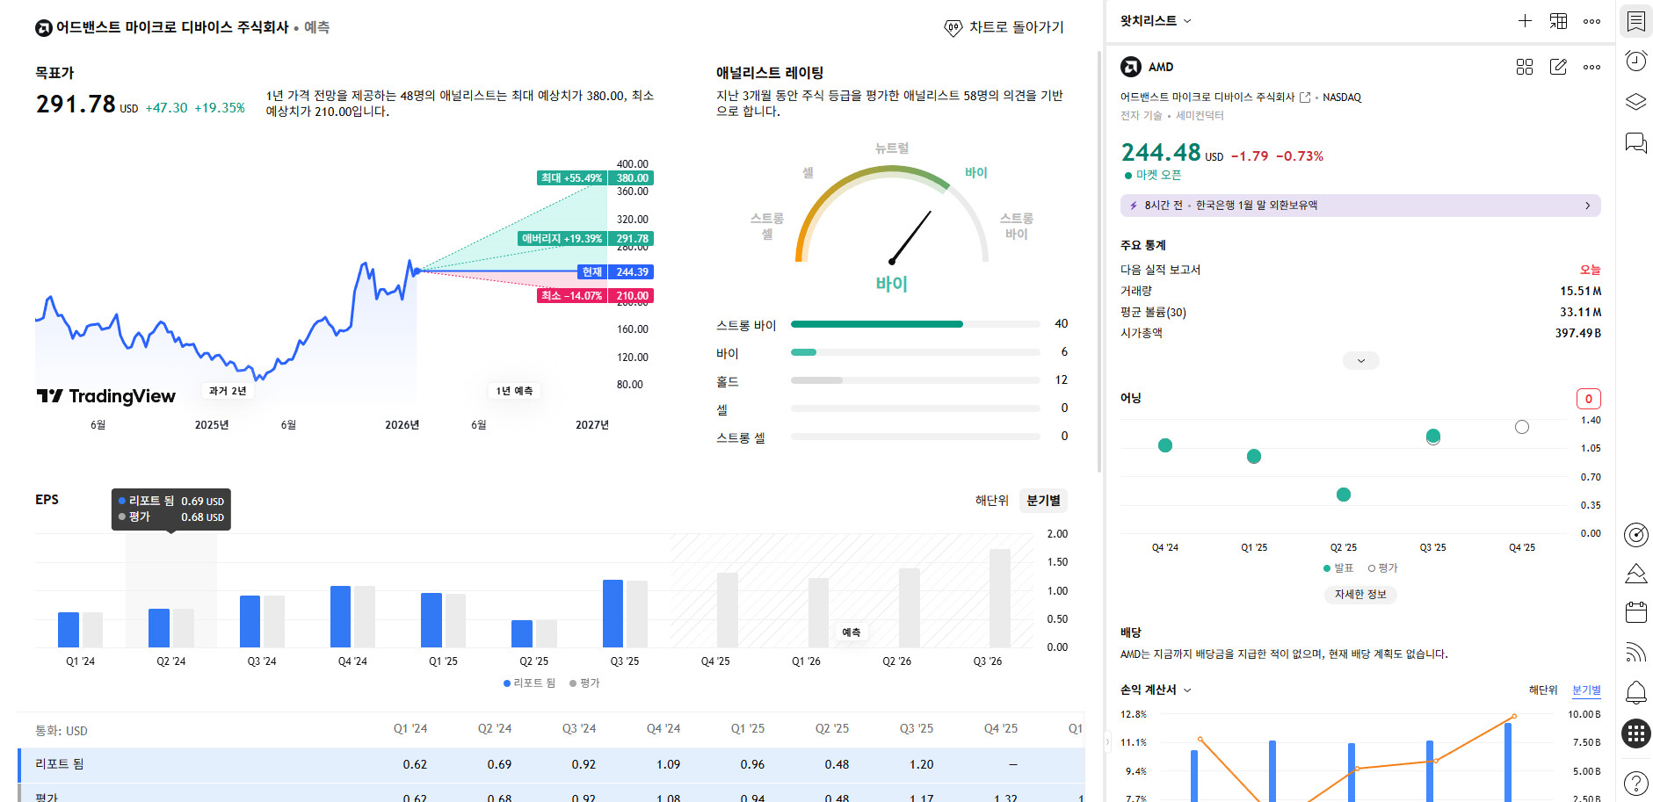This screenshot has height=802, width=1653.
Task: Click the 어드밴스트 마이크로 디바이스 company name link
Action: 1207,98
